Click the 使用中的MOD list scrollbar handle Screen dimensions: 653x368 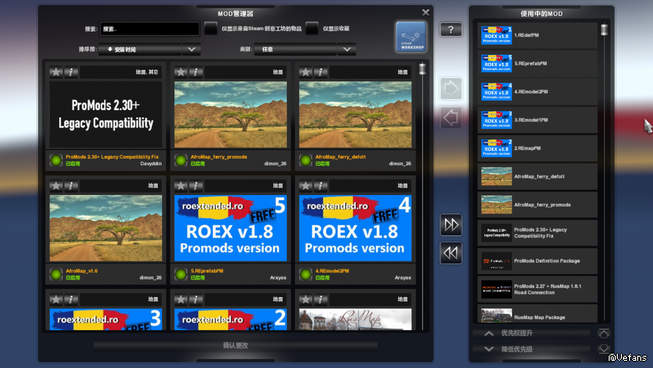pos(604,30)
